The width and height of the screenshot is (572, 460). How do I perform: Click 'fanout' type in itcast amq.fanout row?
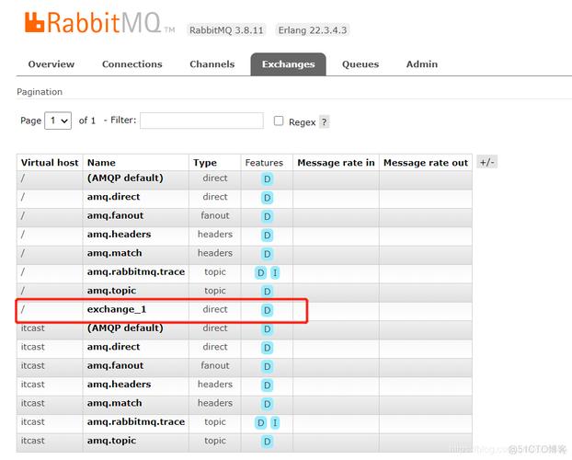pos(215,365)
